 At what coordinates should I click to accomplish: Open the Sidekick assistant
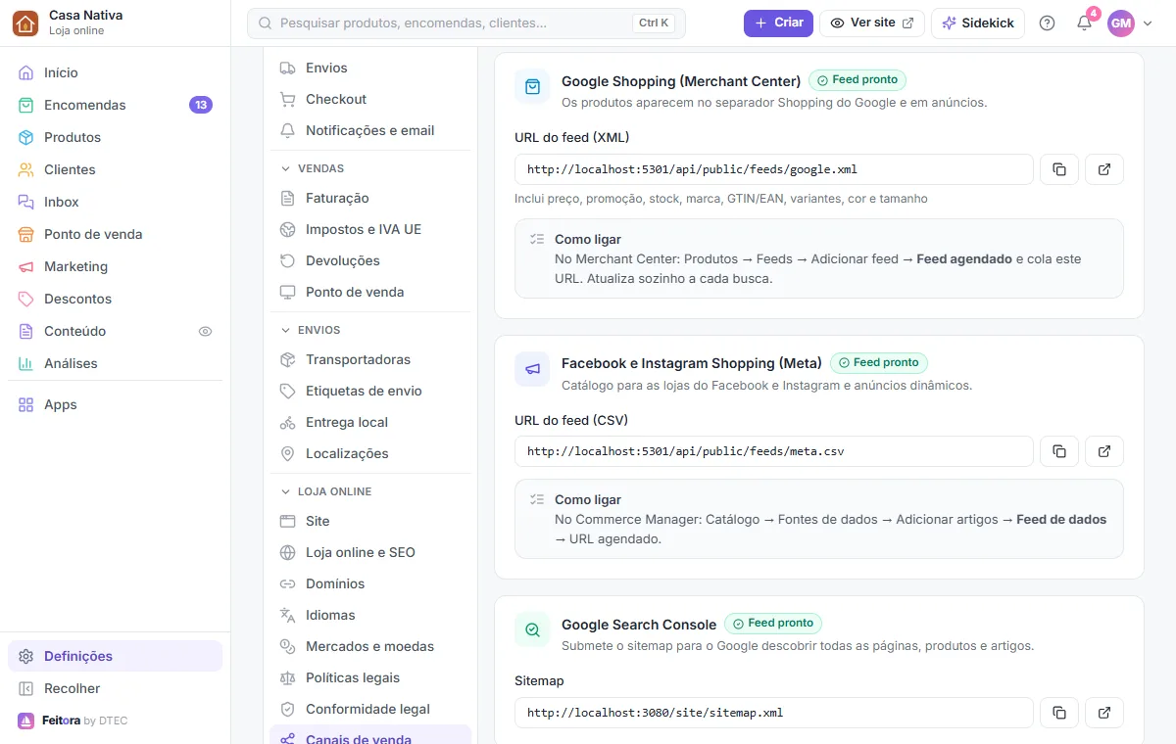(978, 23)
